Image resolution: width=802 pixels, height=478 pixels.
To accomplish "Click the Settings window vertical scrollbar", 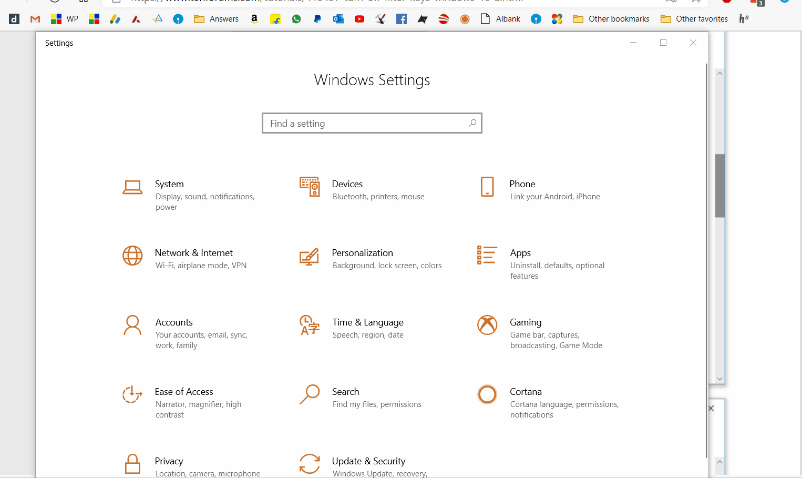I will [706, 260].
